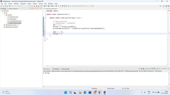Toggle Show Console on standard output change
The height and width of the screenshot is (95, 170).
point(152,69)
